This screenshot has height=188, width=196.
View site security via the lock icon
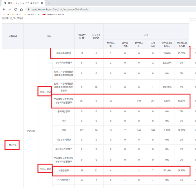(29, 9)
